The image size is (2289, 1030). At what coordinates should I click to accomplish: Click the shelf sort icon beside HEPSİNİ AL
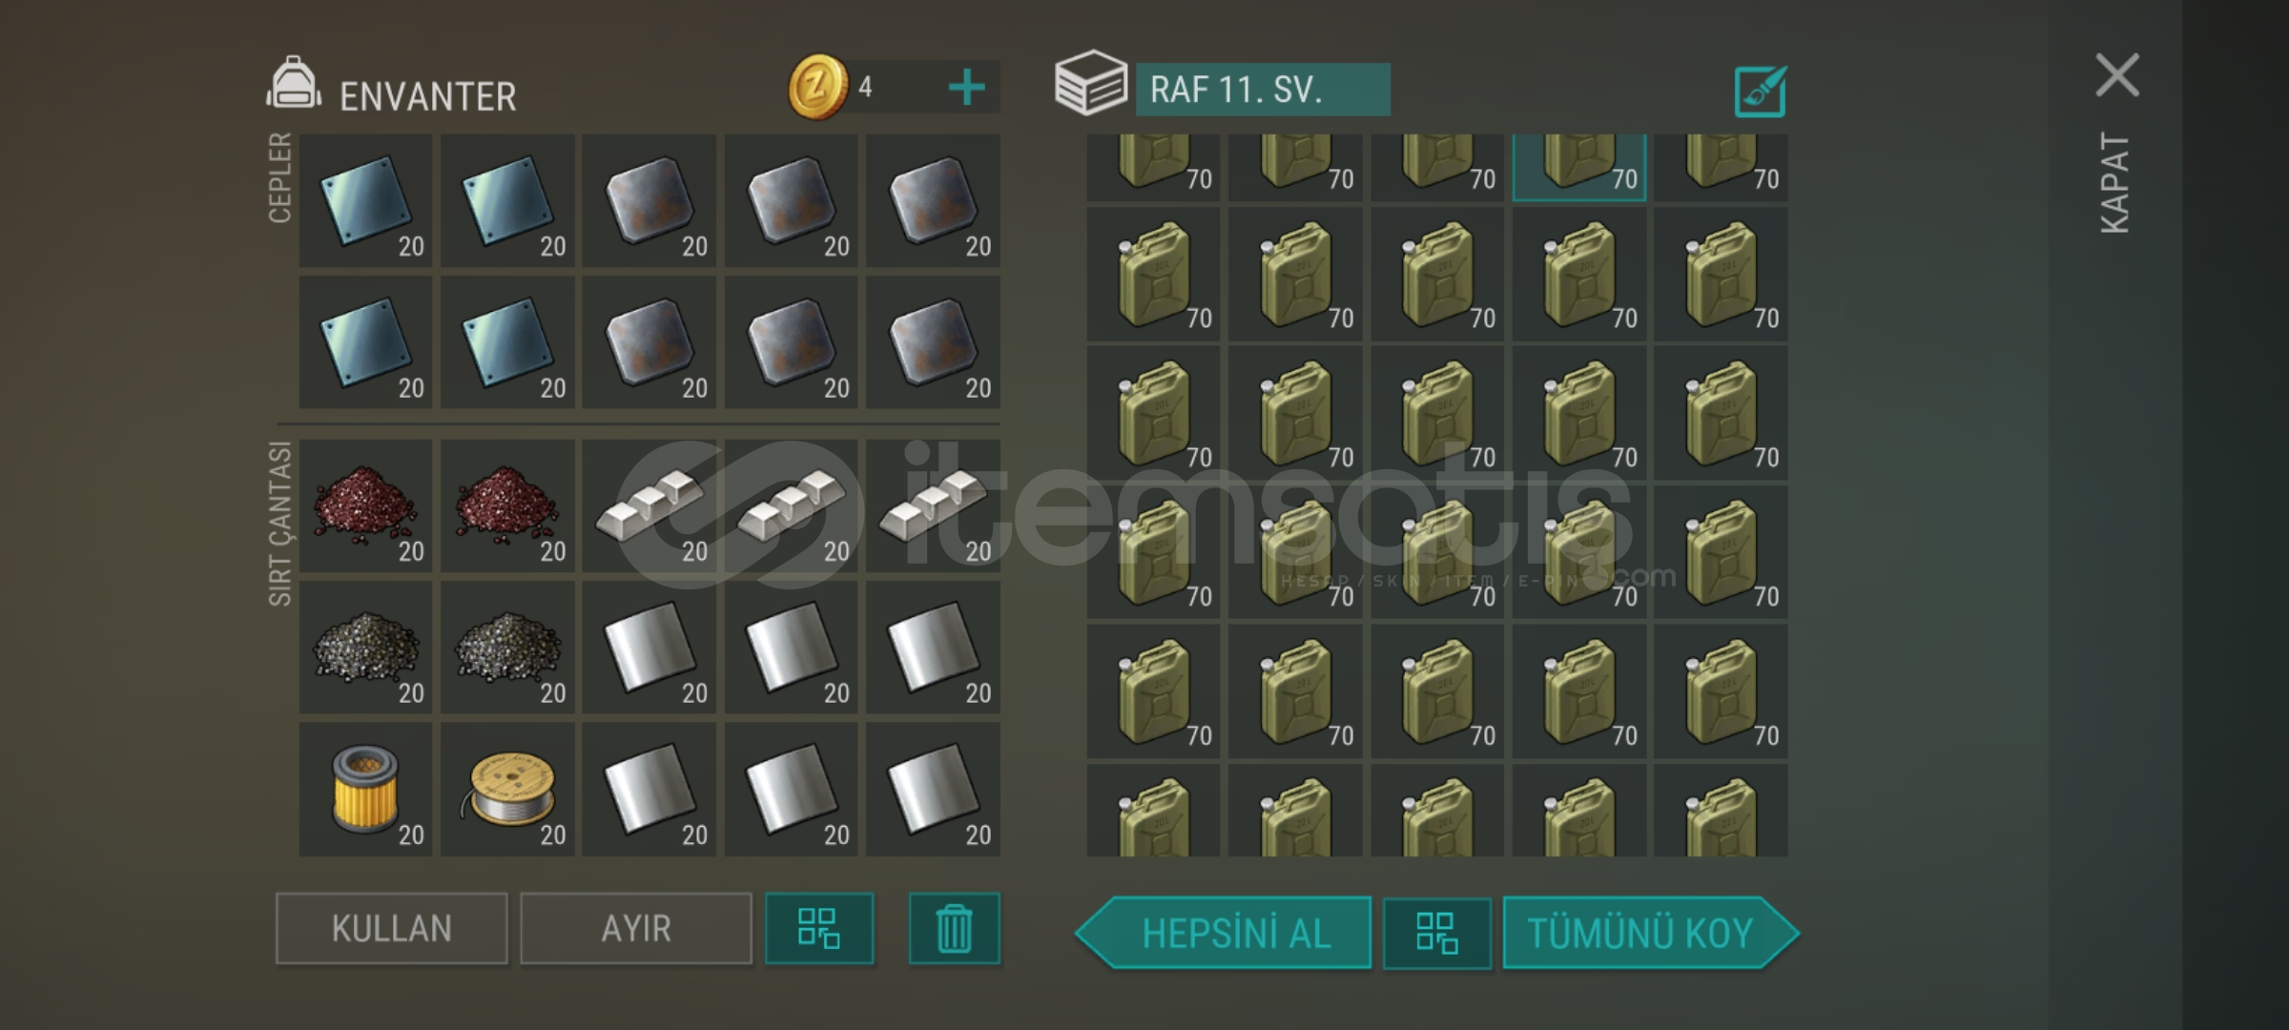(x=1437, y=933)
